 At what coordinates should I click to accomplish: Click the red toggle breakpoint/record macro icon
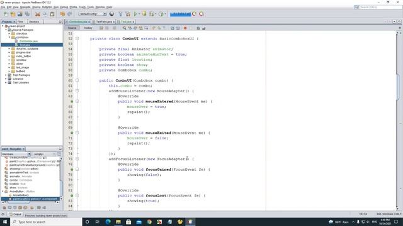185,28
